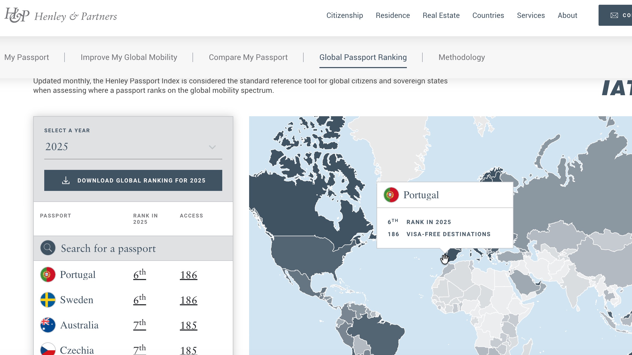
Task: Click Portugal's 186 access score link
Action: click(x=189, y=275)
